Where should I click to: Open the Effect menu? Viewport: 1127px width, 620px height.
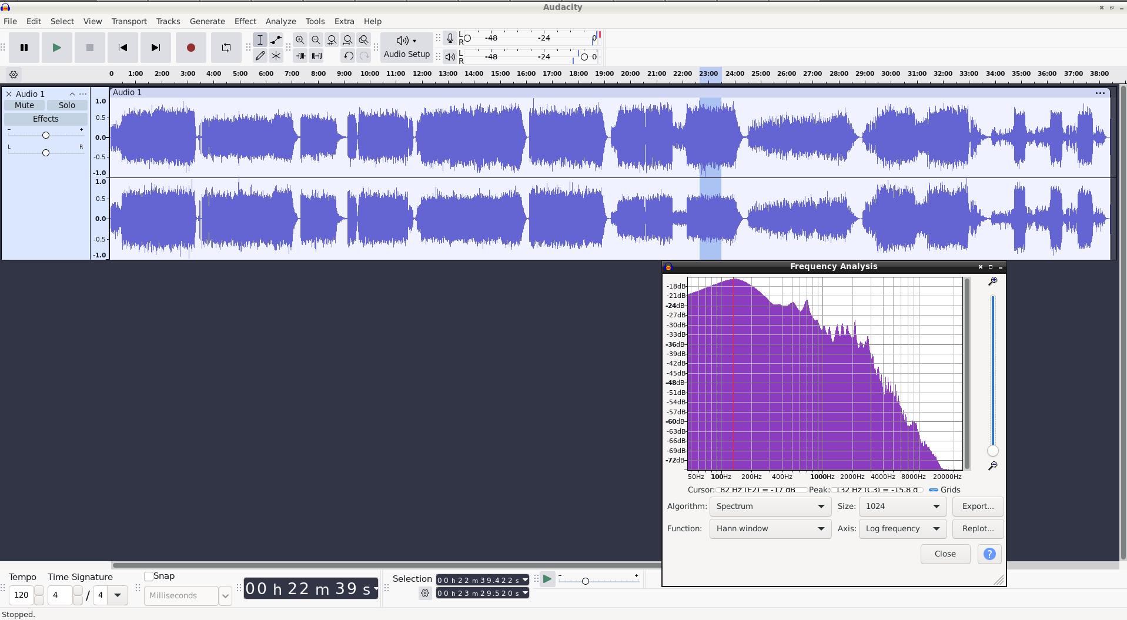point(245,21)
